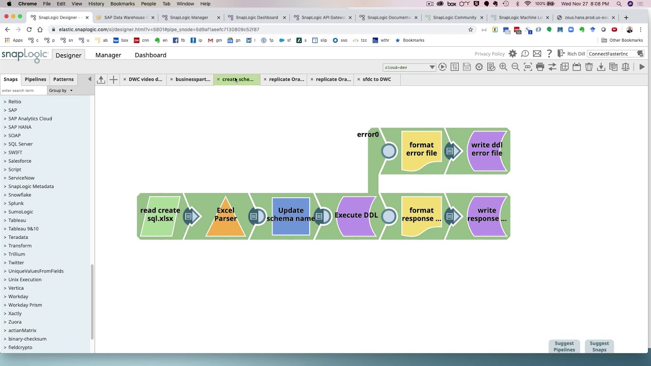Click the swap arrows toolbar icon

(552, 67)
